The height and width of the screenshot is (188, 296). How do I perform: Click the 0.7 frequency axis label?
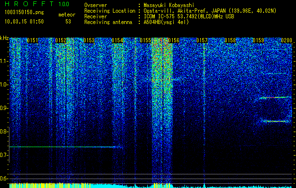(x=4, y=155)
